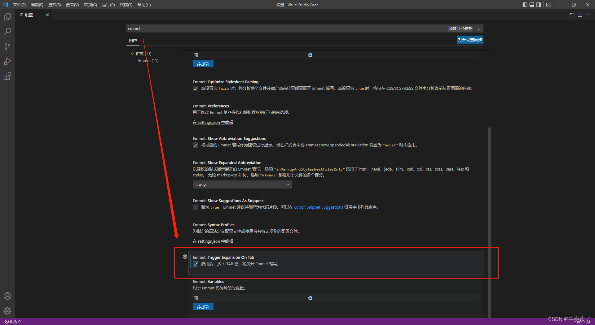Enable Show Suggestions As Snippets checkbox

click(196, 207)
